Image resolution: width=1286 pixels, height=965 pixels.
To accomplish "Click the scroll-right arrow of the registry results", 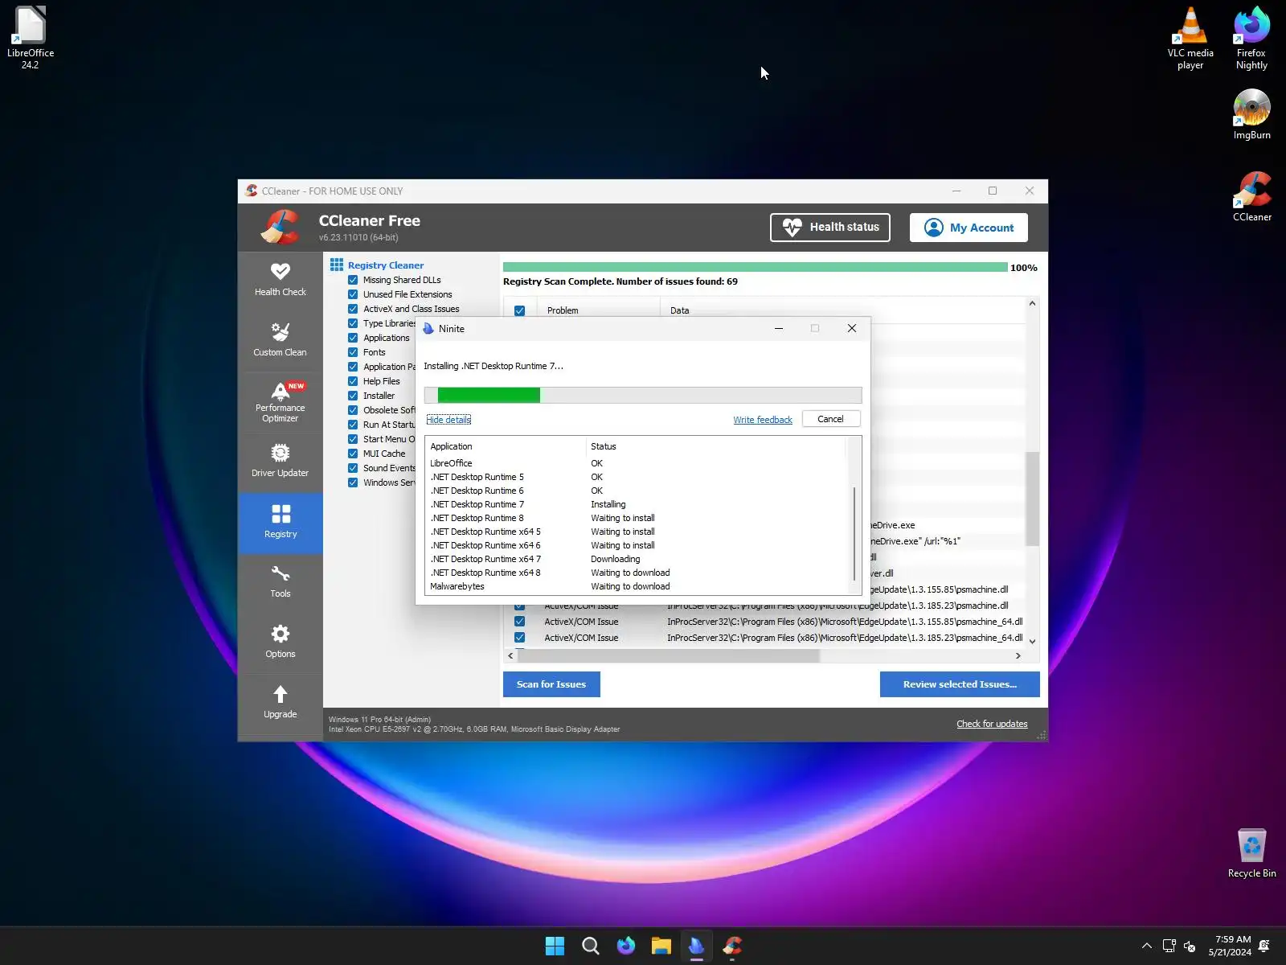I will tap(1018, 656).
